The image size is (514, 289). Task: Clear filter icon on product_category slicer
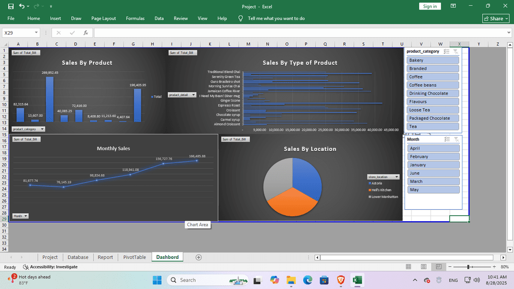(455, 51)
